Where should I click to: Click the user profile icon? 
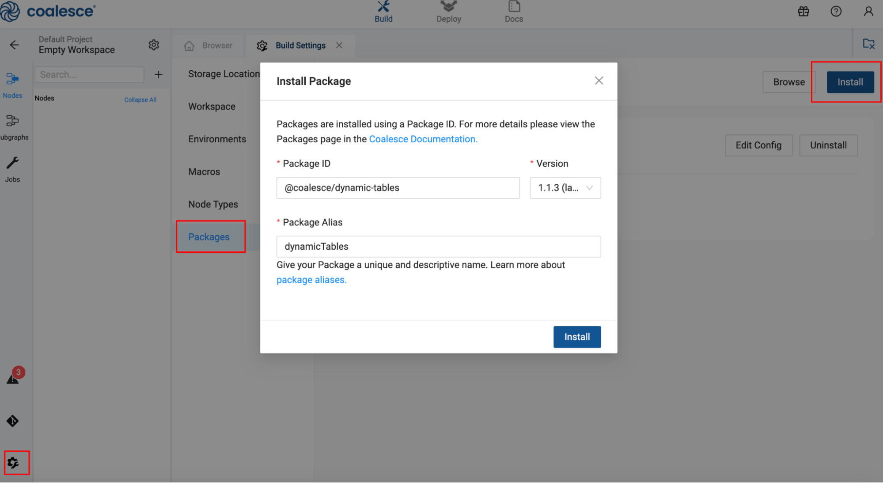point(868,11)
